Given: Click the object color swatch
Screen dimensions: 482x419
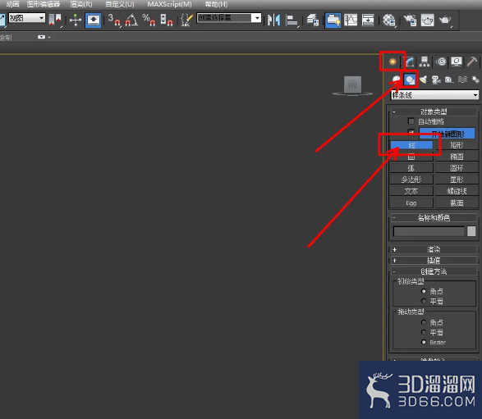Looking at the screenshot, I should coord(471,231).
